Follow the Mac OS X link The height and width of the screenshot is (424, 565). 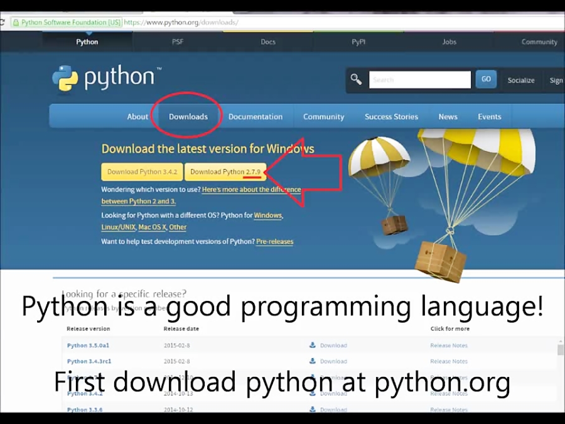coord(152,227)
